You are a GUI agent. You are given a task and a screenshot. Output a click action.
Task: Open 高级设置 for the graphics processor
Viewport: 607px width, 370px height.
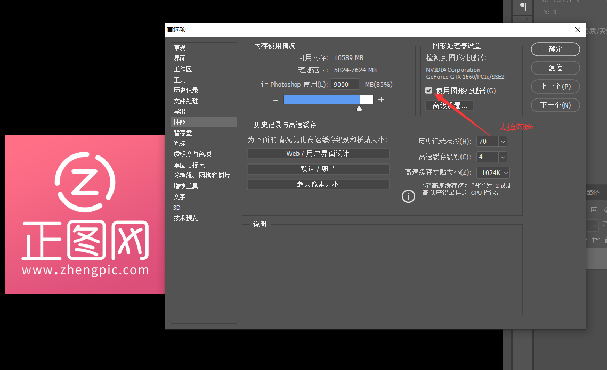pyautogui.click(x=450, y=105)
